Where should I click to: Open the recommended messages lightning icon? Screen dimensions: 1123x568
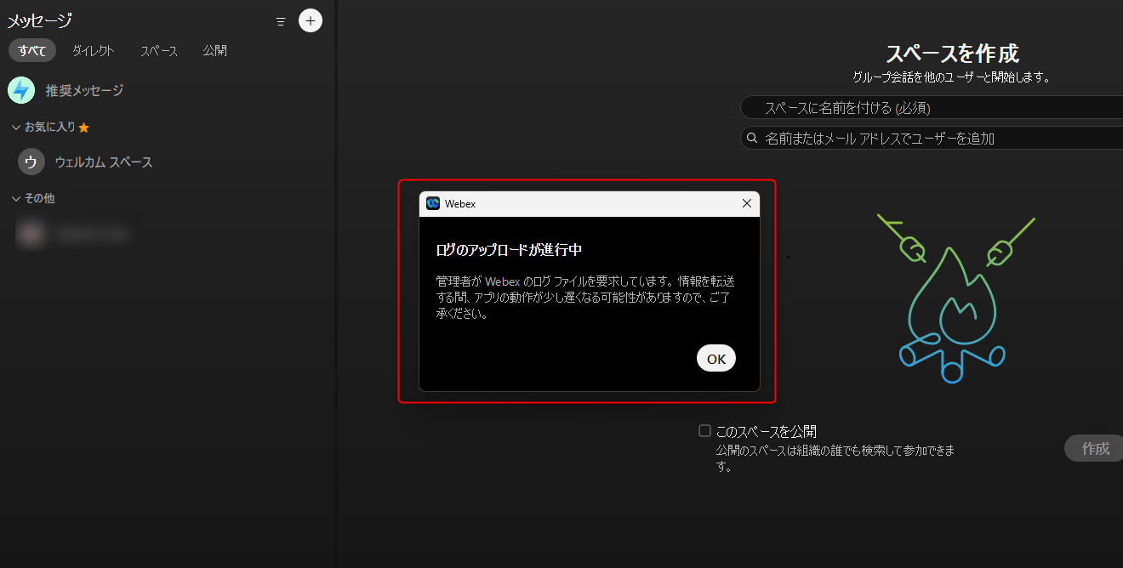point(21,90)
